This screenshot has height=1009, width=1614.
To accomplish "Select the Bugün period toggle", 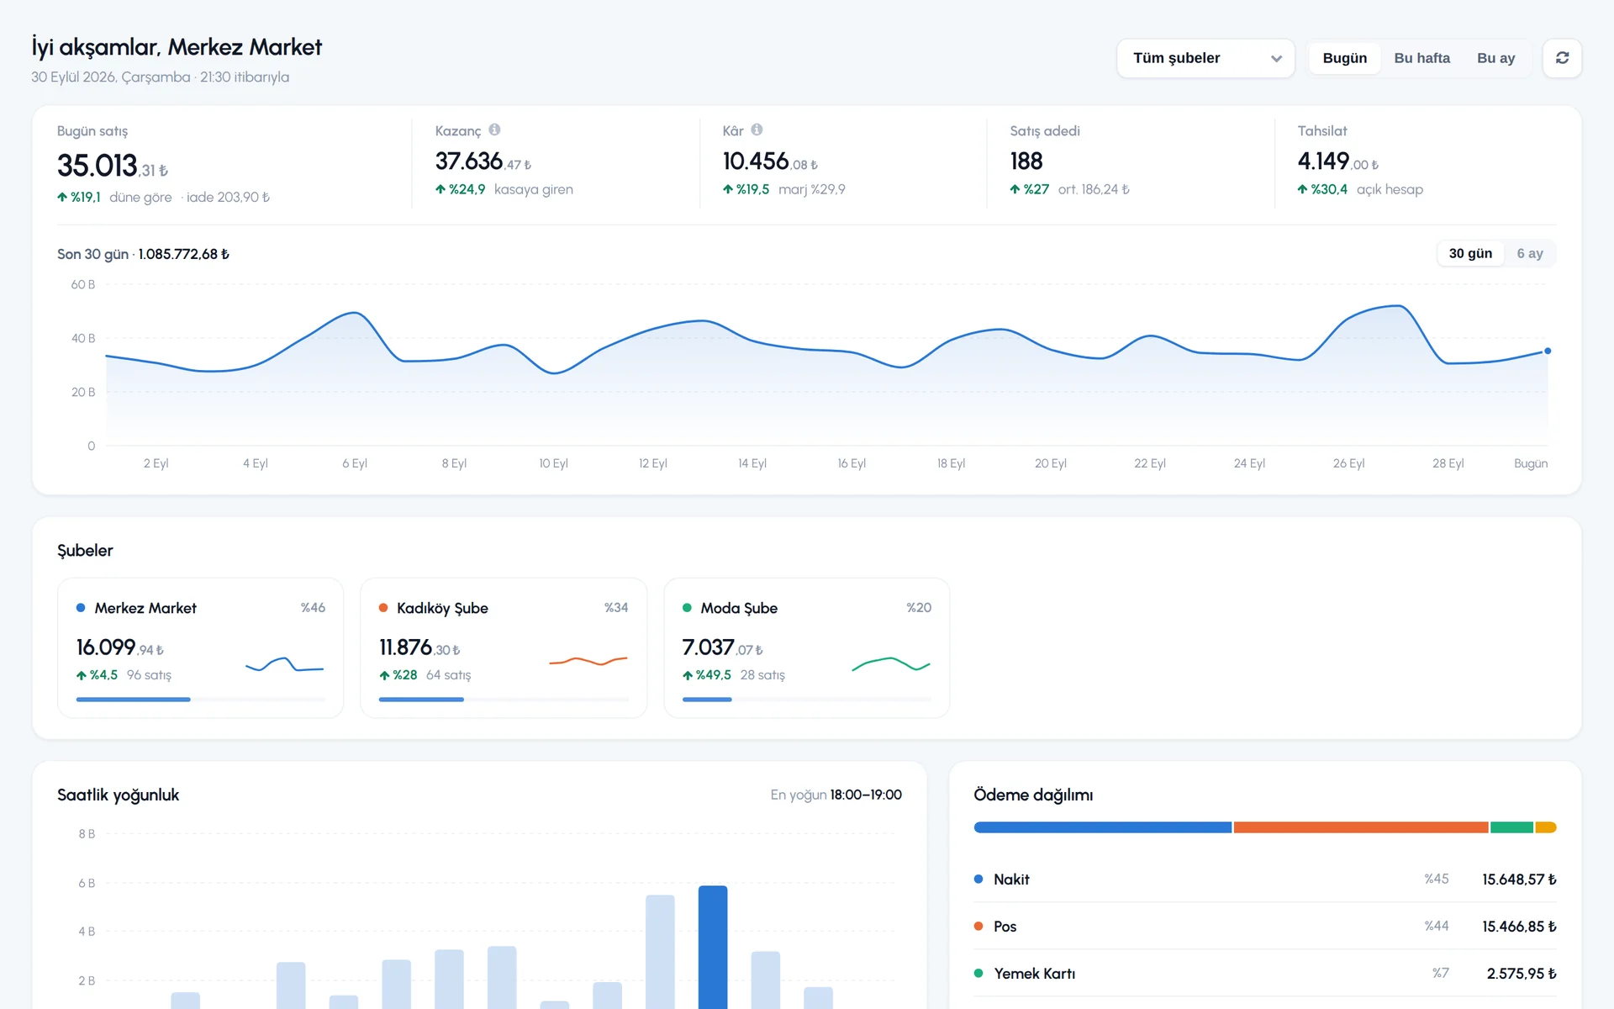I will tap(1344, 58).
